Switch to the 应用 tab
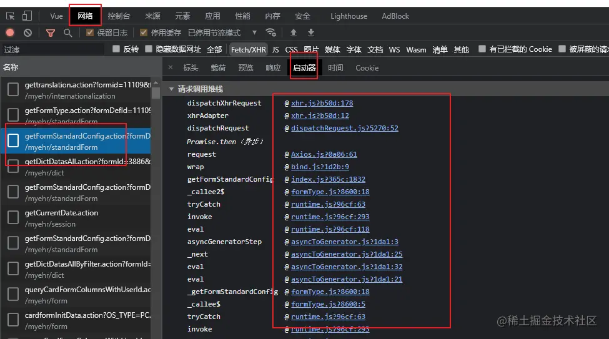 click(212, 16)
